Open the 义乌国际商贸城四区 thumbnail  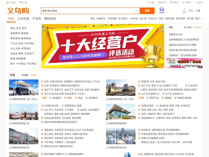pos(121,112)
